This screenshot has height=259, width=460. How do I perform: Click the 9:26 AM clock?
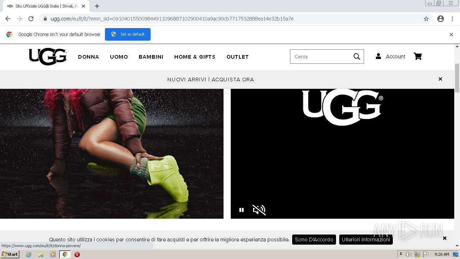(442, 254)
